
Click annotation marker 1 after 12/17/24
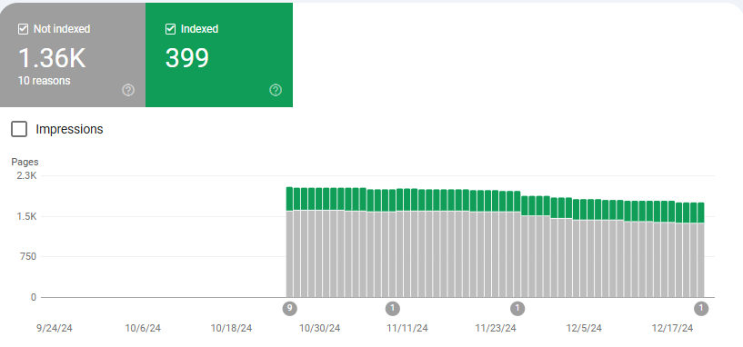coord(701,309)
